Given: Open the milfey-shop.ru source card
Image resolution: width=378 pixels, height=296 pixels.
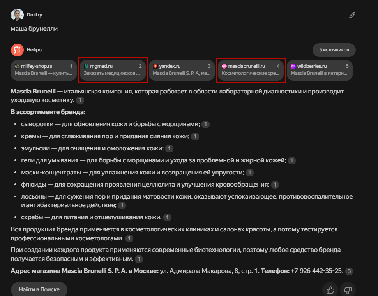Looking at the screenshot, I should click(44, 70).
